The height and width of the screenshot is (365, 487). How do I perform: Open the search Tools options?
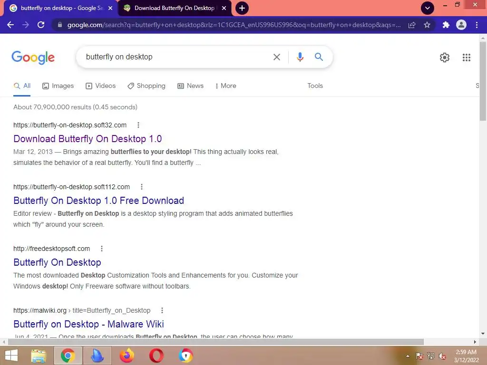click(315, 86)
